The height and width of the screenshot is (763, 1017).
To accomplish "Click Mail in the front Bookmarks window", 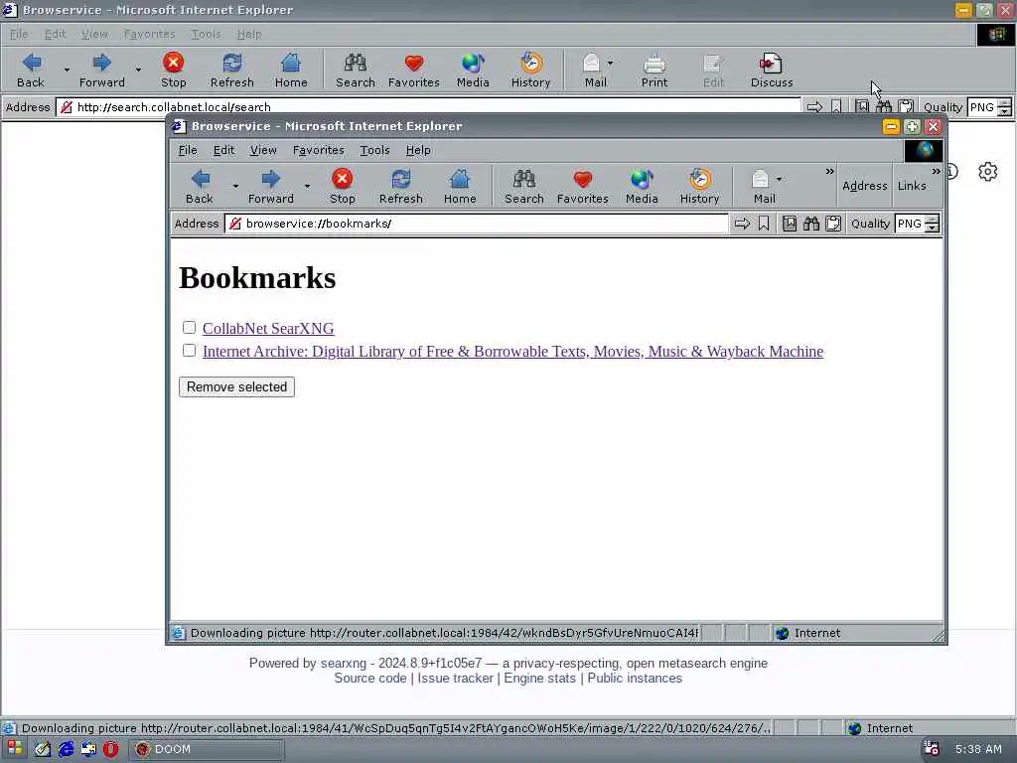I will 764,186.
